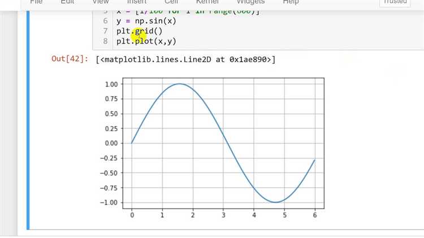
Task: Click the −1.00 y-axis tick label
Action: (x=109, y=202)
